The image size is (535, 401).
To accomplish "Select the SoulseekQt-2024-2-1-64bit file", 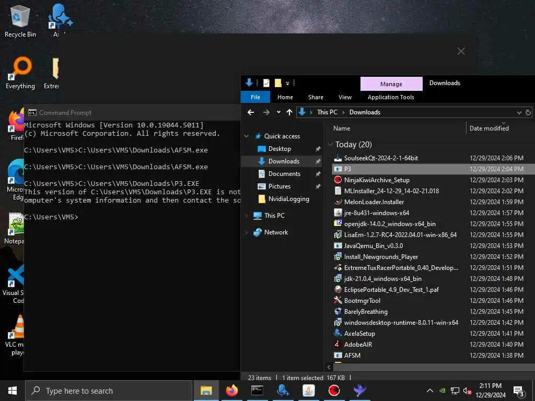I will point(381,158).
